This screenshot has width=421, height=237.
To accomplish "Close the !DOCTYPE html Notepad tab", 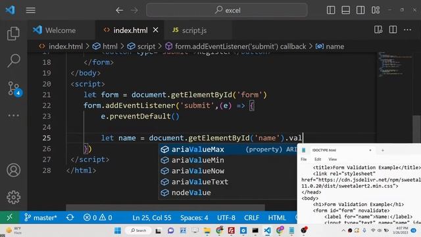I will [370, 150].
